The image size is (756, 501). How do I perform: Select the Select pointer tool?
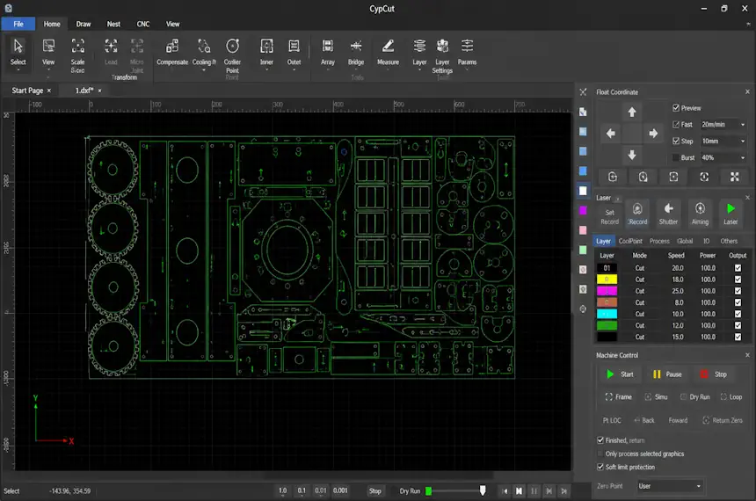[18, 52]
